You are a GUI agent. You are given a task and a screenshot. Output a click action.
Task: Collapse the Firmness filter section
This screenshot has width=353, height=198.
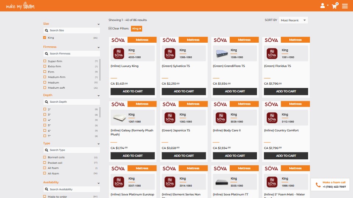coord(99,47)
